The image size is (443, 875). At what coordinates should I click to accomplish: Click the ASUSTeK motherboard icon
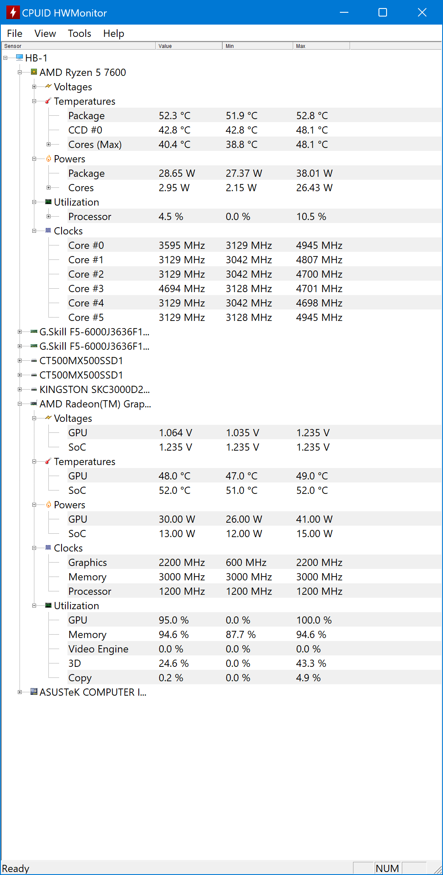tap(34, 692)
